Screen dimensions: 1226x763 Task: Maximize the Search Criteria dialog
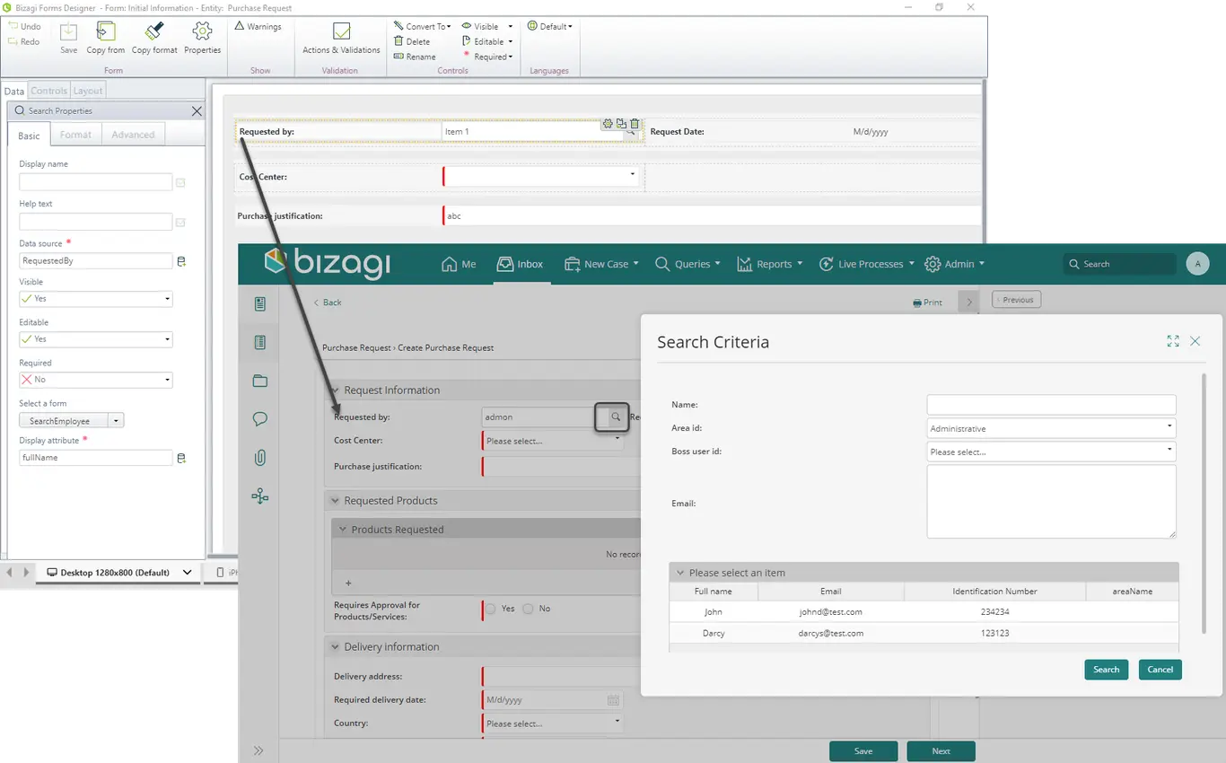coord(1173,341)
